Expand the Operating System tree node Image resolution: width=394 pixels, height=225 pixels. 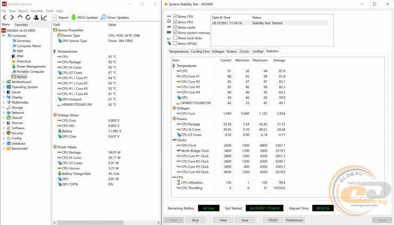tap(4, 87)
